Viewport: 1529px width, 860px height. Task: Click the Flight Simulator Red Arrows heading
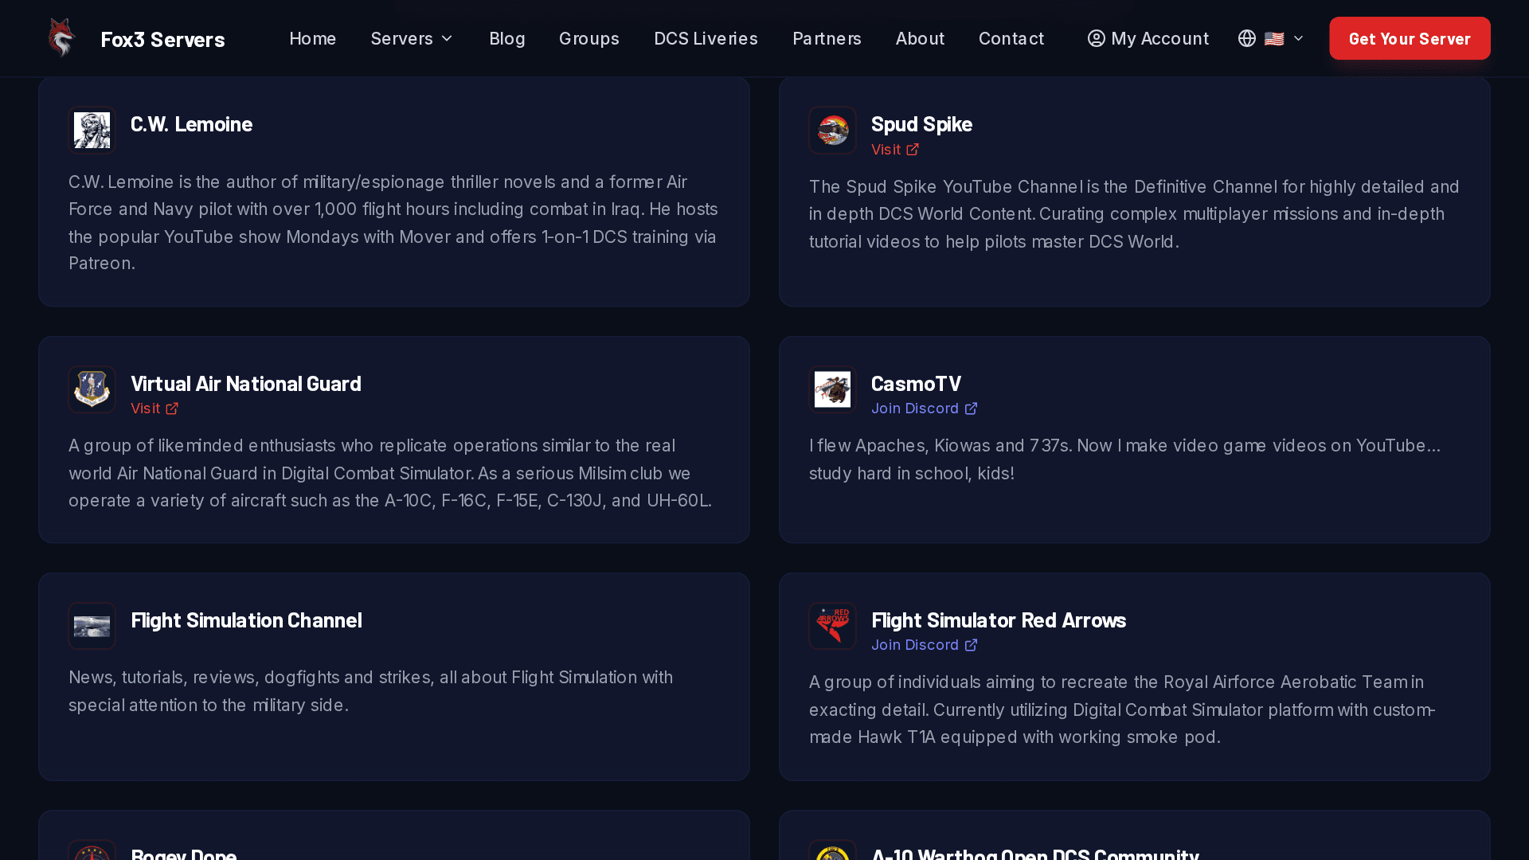999,620
